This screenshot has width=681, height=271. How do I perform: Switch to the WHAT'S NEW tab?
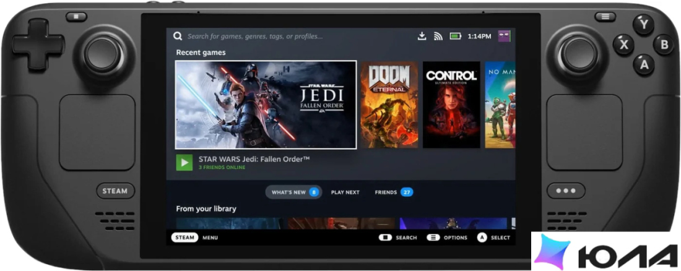click(x=293, y=192)
